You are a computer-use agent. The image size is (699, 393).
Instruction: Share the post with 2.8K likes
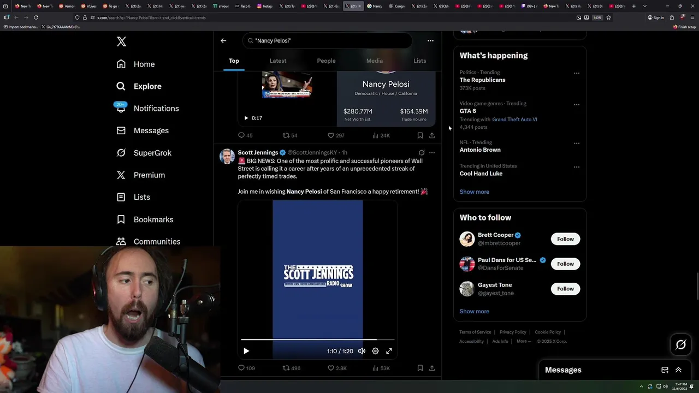click(432, 368)
